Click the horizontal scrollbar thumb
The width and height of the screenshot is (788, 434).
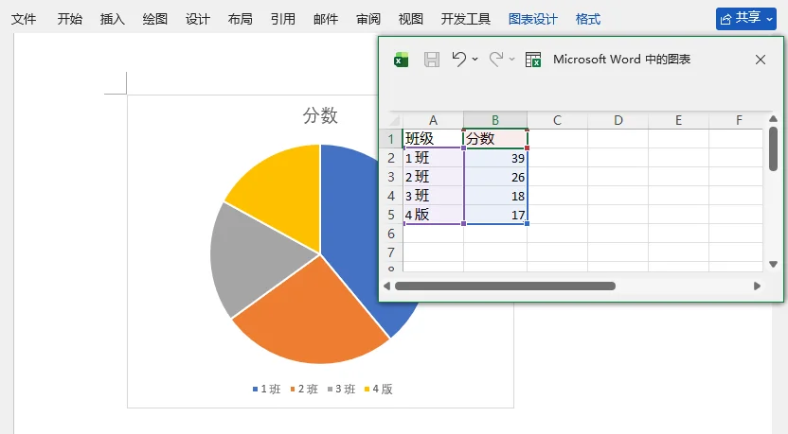pyautogui.click(x=505, y=286)
